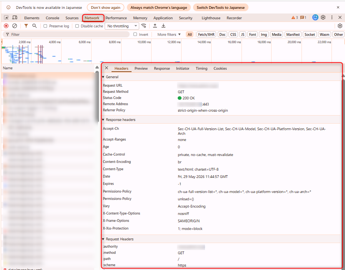The width and height of the screenshot is (345, 270).
Task: Click the Don't show again button
Action: click(106, 7)
